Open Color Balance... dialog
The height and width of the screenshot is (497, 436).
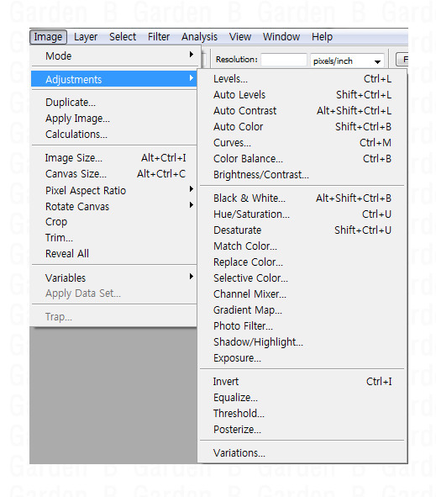point(302,158)
